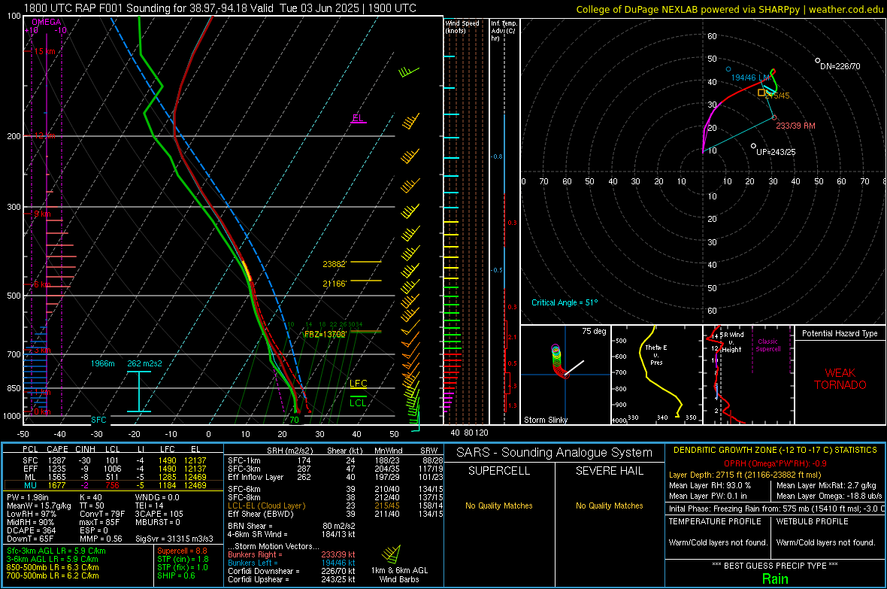This screenshot has width=887, height=589.
Task: Click the OPRH (Omega*PW*RH) value
Action: click(x=775, y=463)
